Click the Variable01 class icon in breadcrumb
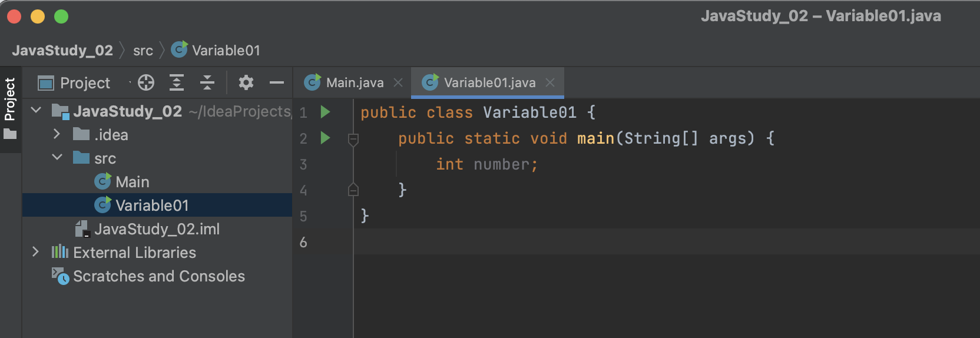Screen dimensions: 980x338 179,49
